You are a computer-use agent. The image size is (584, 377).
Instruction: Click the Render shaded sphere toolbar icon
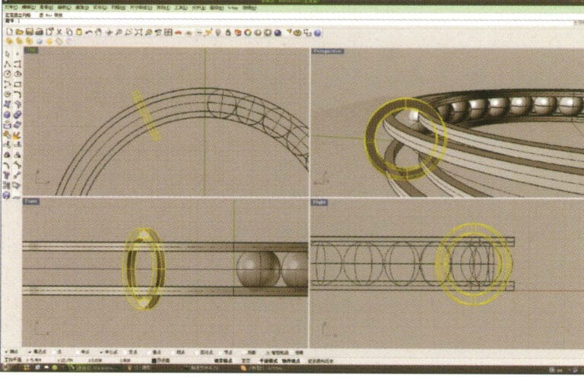point(278,33)
